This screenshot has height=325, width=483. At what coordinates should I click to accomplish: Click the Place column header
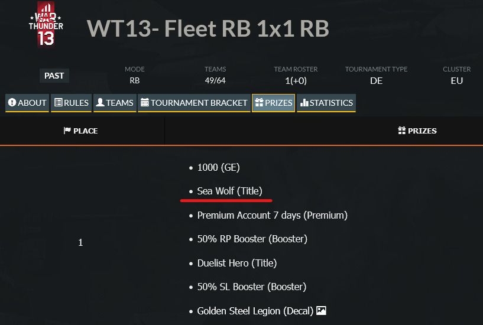coord(81,131)
